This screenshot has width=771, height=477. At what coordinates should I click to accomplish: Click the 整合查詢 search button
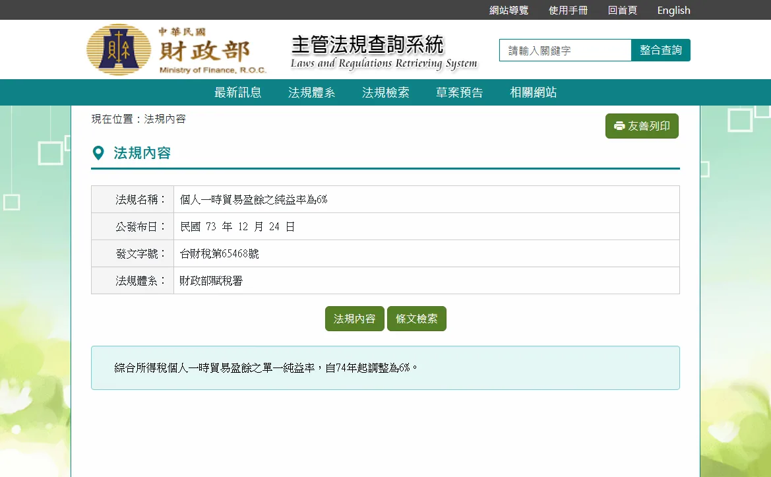click(660, 50)
